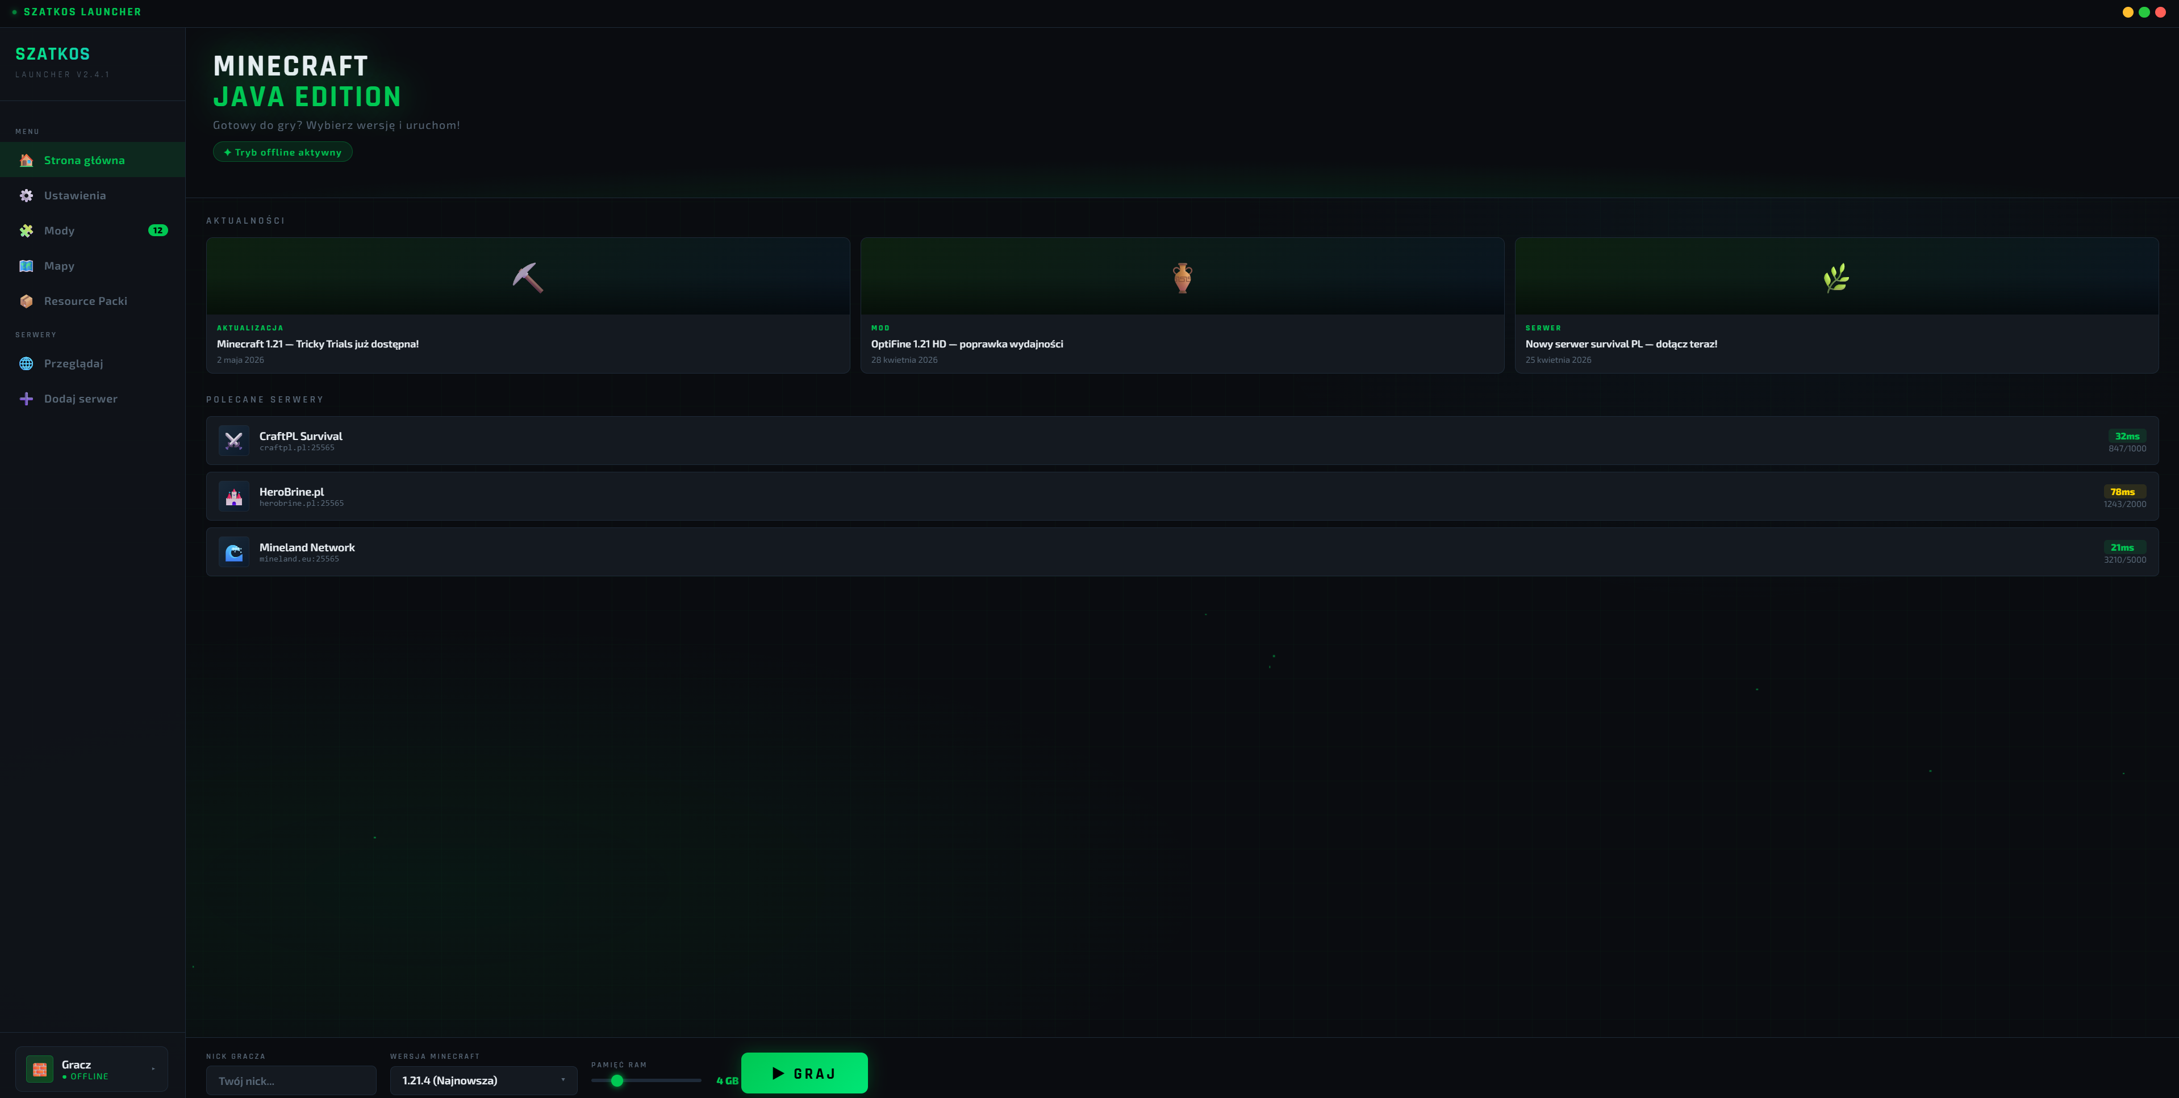Click the wave icon of Mineland Network
The width and height of the screenshot is (2179, 1098).
(x=234, y=552)
